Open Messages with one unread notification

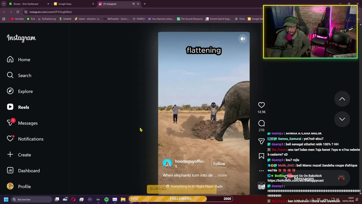coord(22,123)
